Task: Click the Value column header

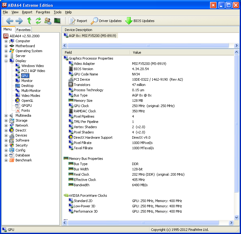Action: pyautogui.click(x=182, y=52)
